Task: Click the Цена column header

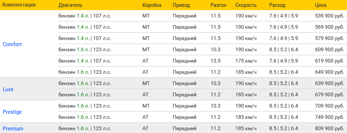Action: tap(321, 5)
